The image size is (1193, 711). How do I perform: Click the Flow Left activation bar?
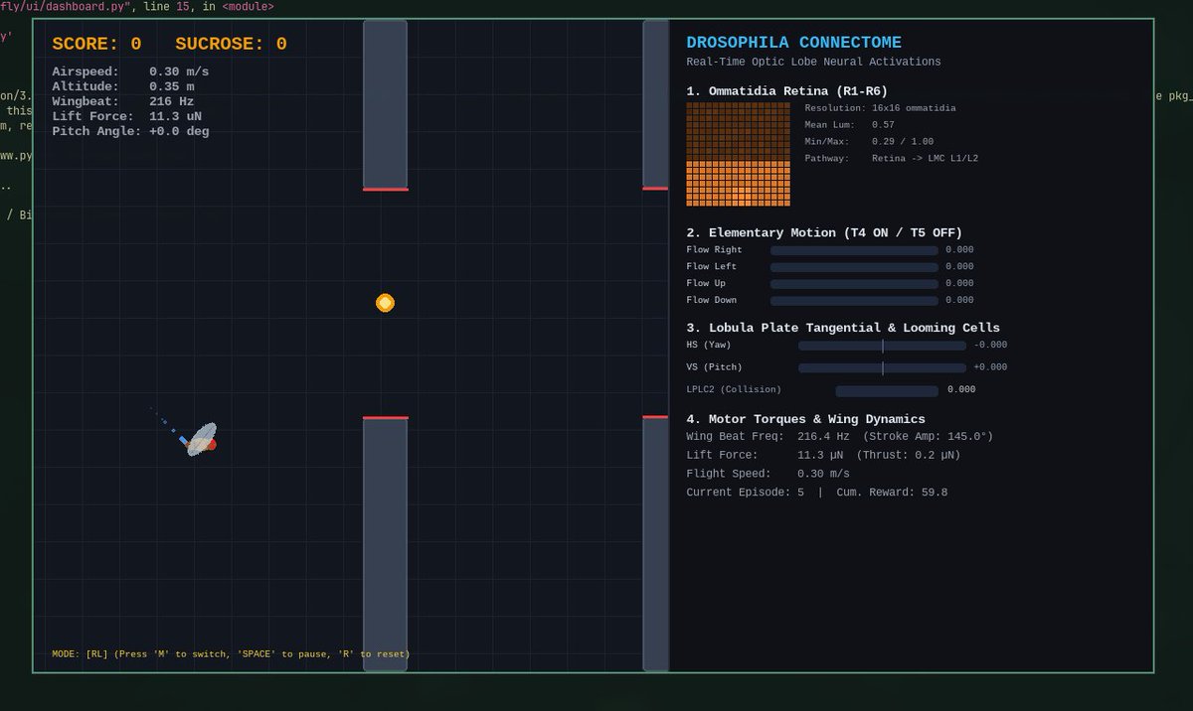coord(854,267)
